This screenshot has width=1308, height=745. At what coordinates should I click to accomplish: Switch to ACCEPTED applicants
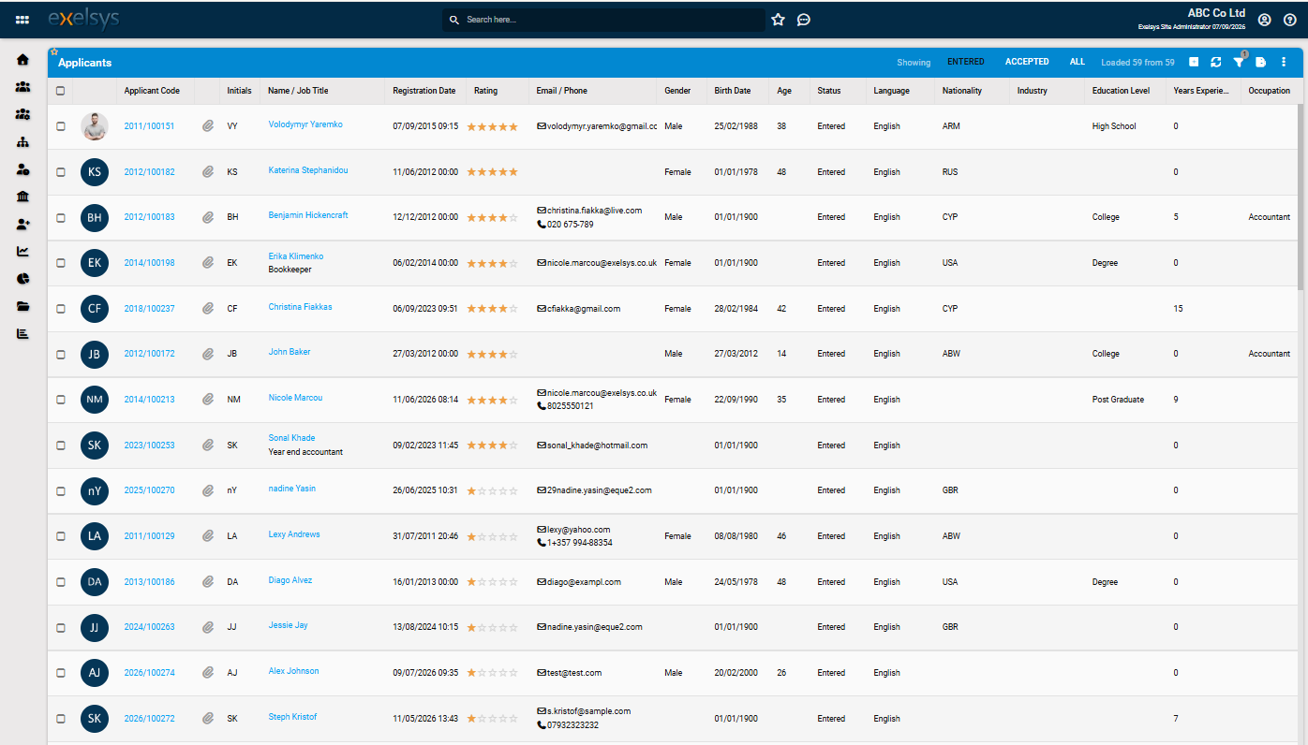(1027, 62)
